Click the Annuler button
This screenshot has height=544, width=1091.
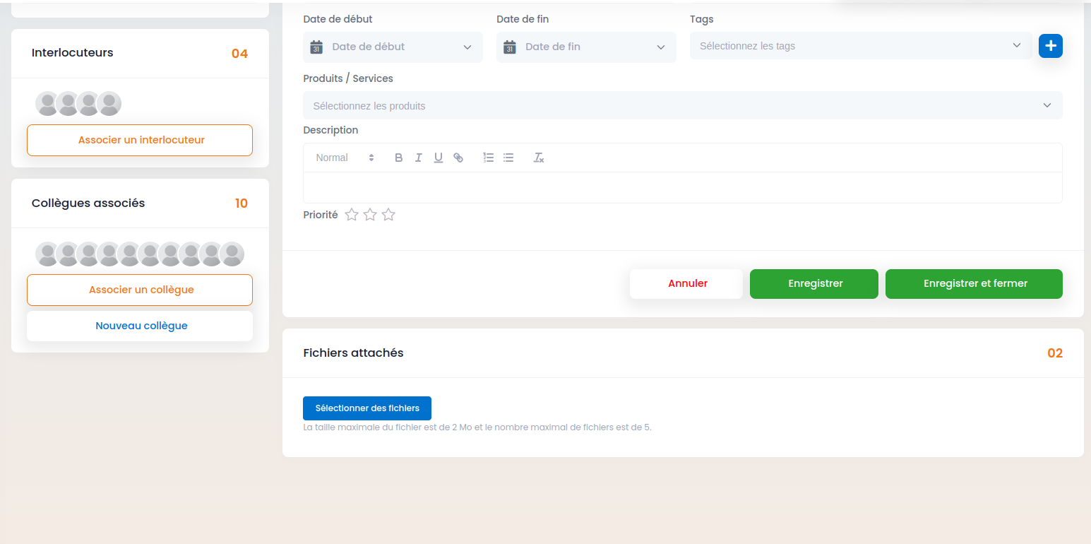tap(686, 284)
